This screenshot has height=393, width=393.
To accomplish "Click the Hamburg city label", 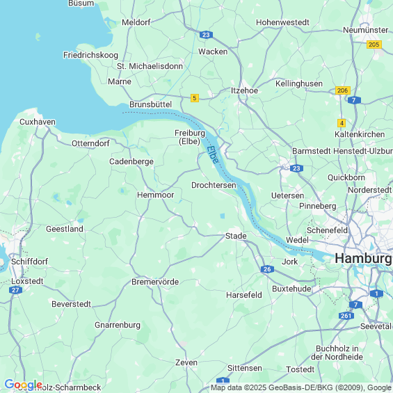I will [x=363, y=258].
